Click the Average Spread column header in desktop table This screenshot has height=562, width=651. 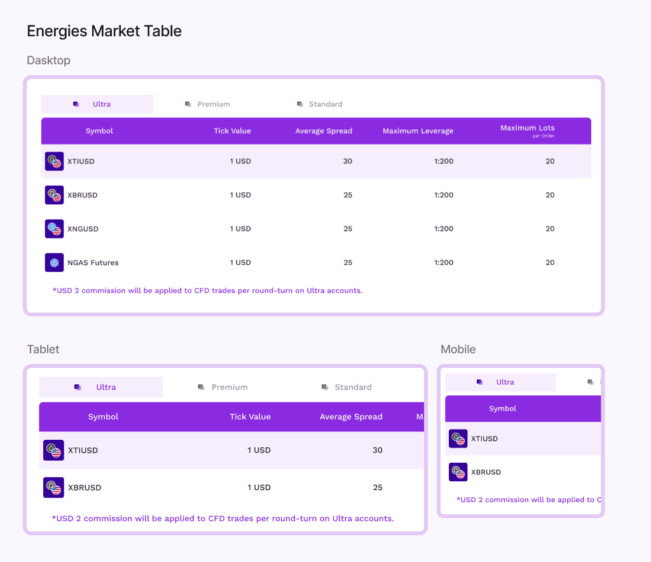click(324, 131)
